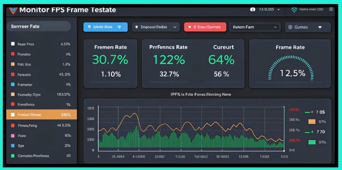The image size is (342, 170).
Task: Click the star icon in Emenaial Eledles dropdown
Action: [137, 27]
